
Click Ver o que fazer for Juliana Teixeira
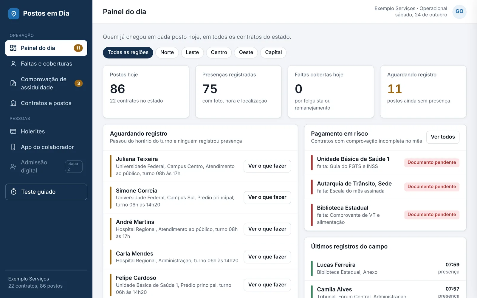pos(267,166)
